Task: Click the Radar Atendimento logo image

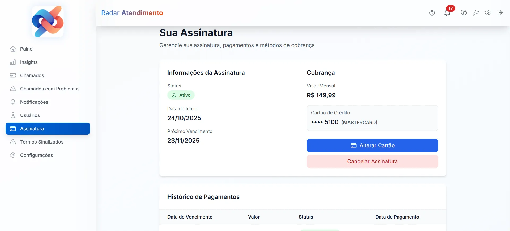Action: pos(48,22)
